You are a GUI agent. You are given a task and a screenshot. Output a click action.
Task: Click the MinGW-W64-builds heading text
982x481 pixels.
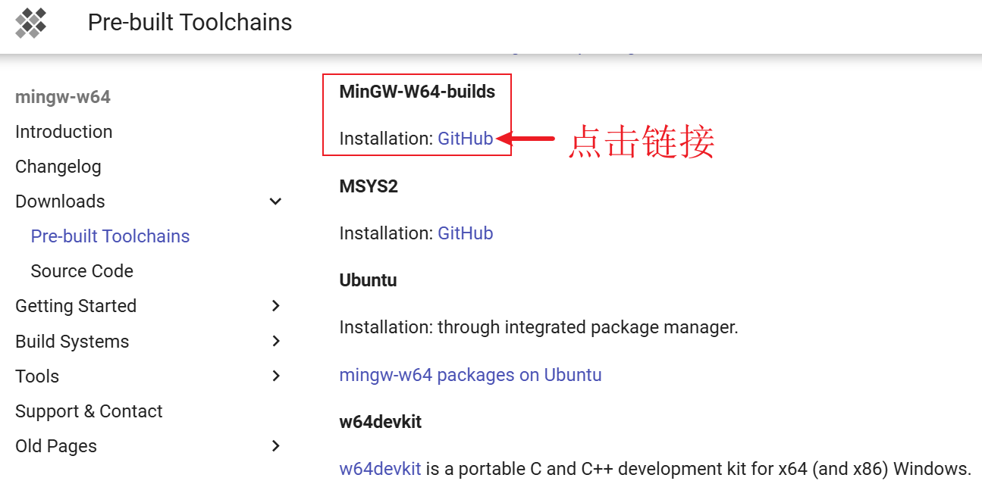[417, 92]
